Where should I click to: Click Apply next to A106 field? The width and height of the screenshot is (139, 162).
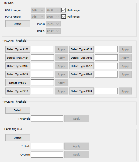61,49
